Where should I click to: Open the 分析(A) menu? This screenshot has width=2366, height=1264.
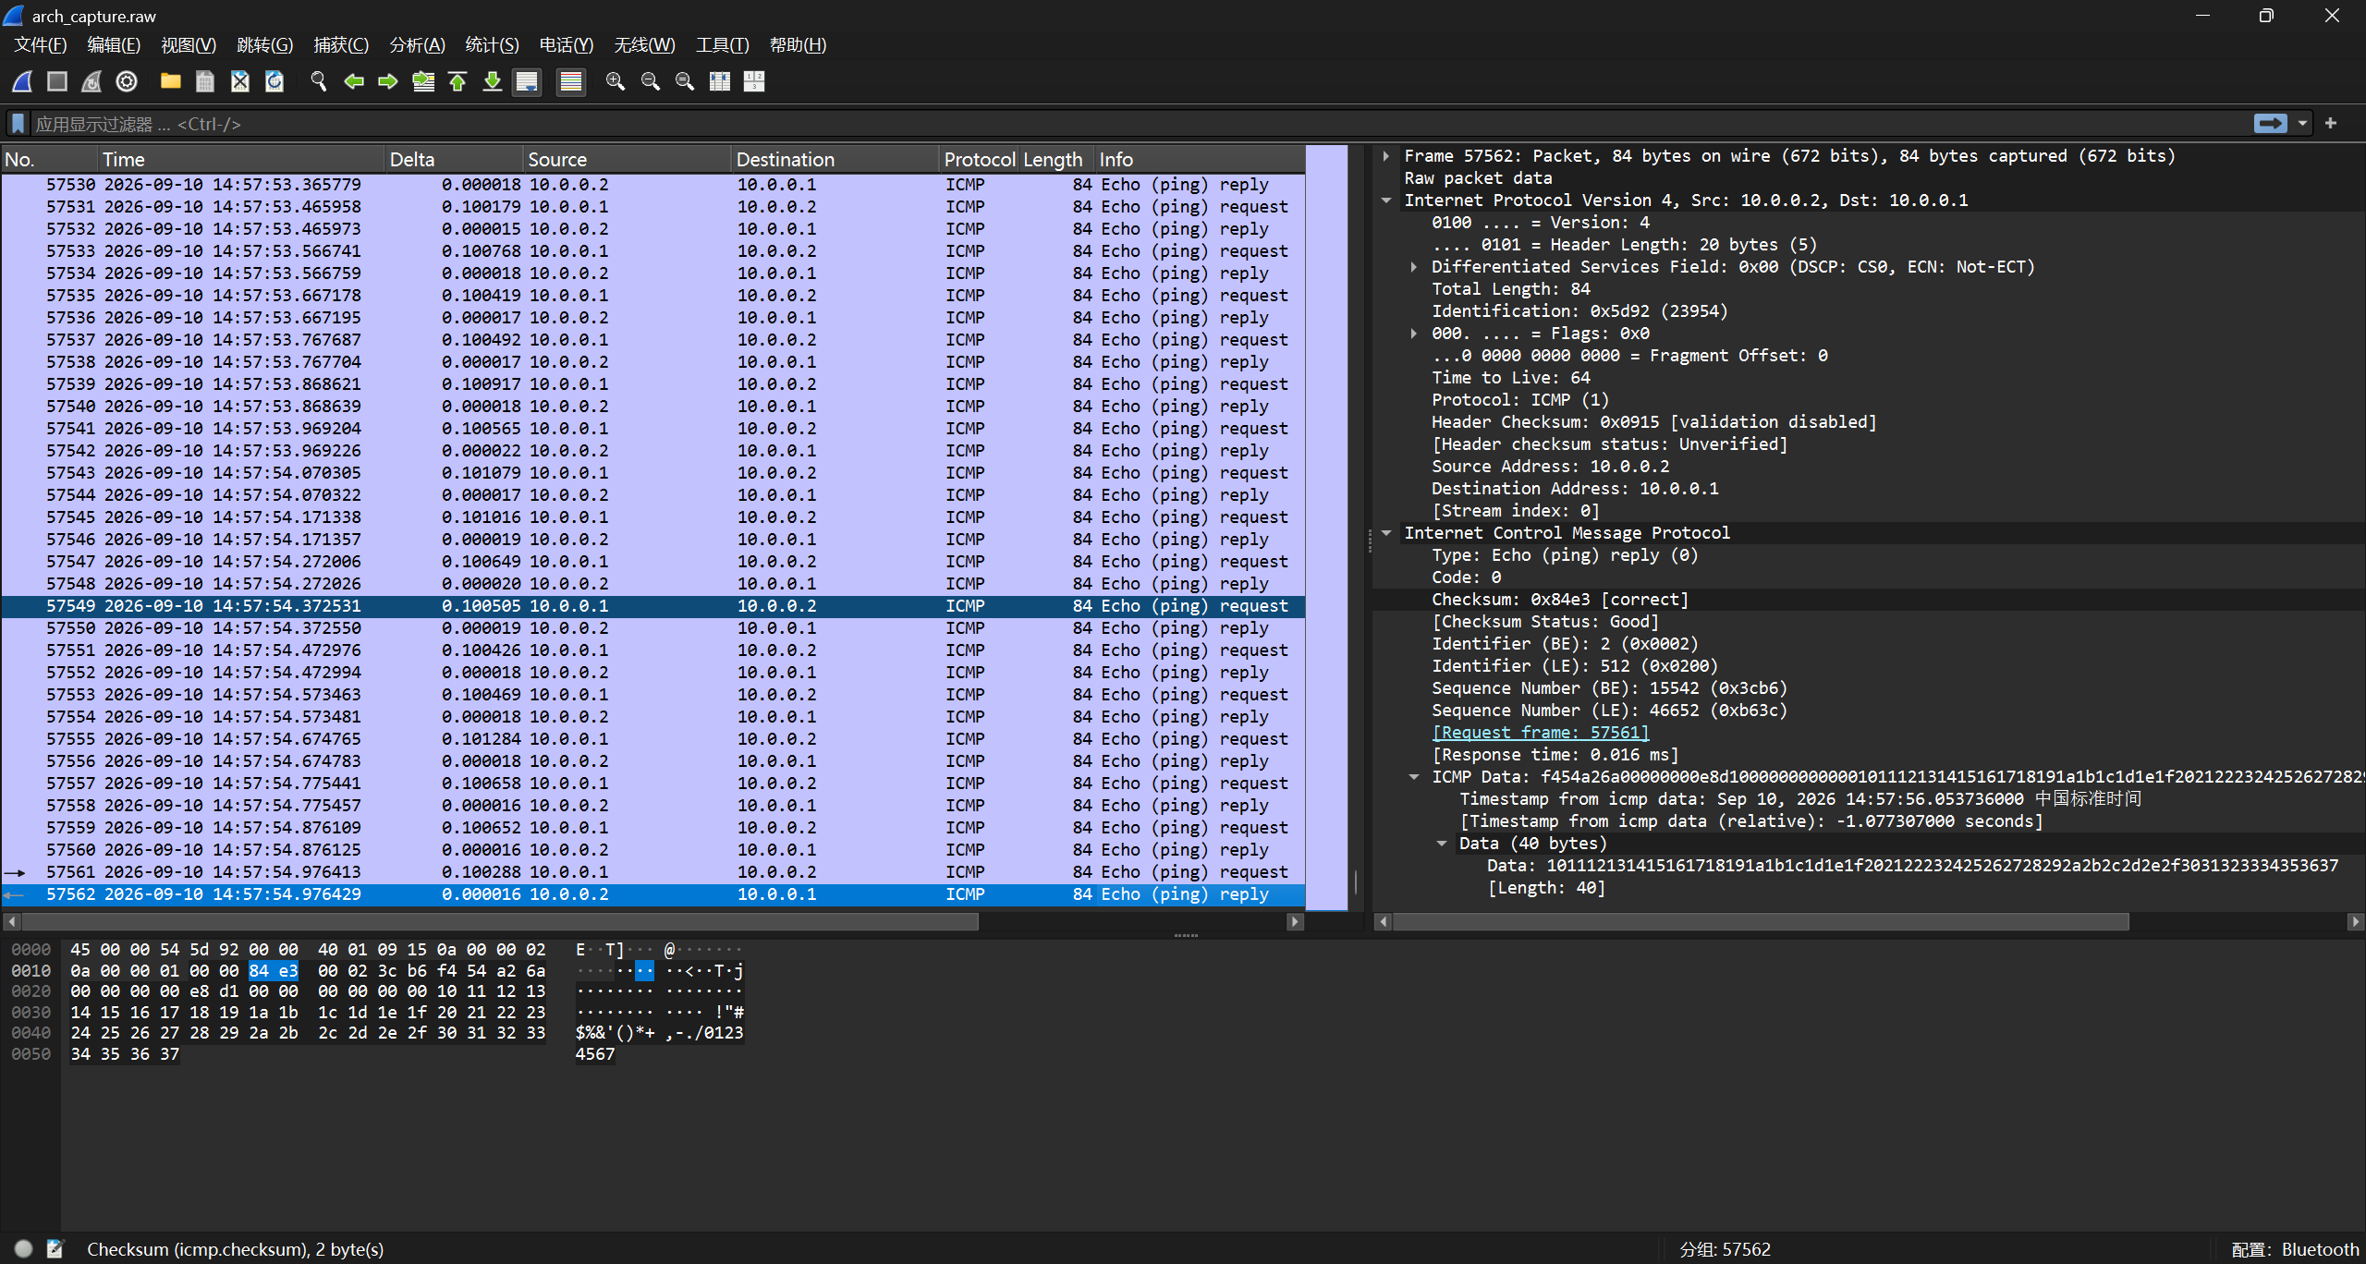point(417,44)
